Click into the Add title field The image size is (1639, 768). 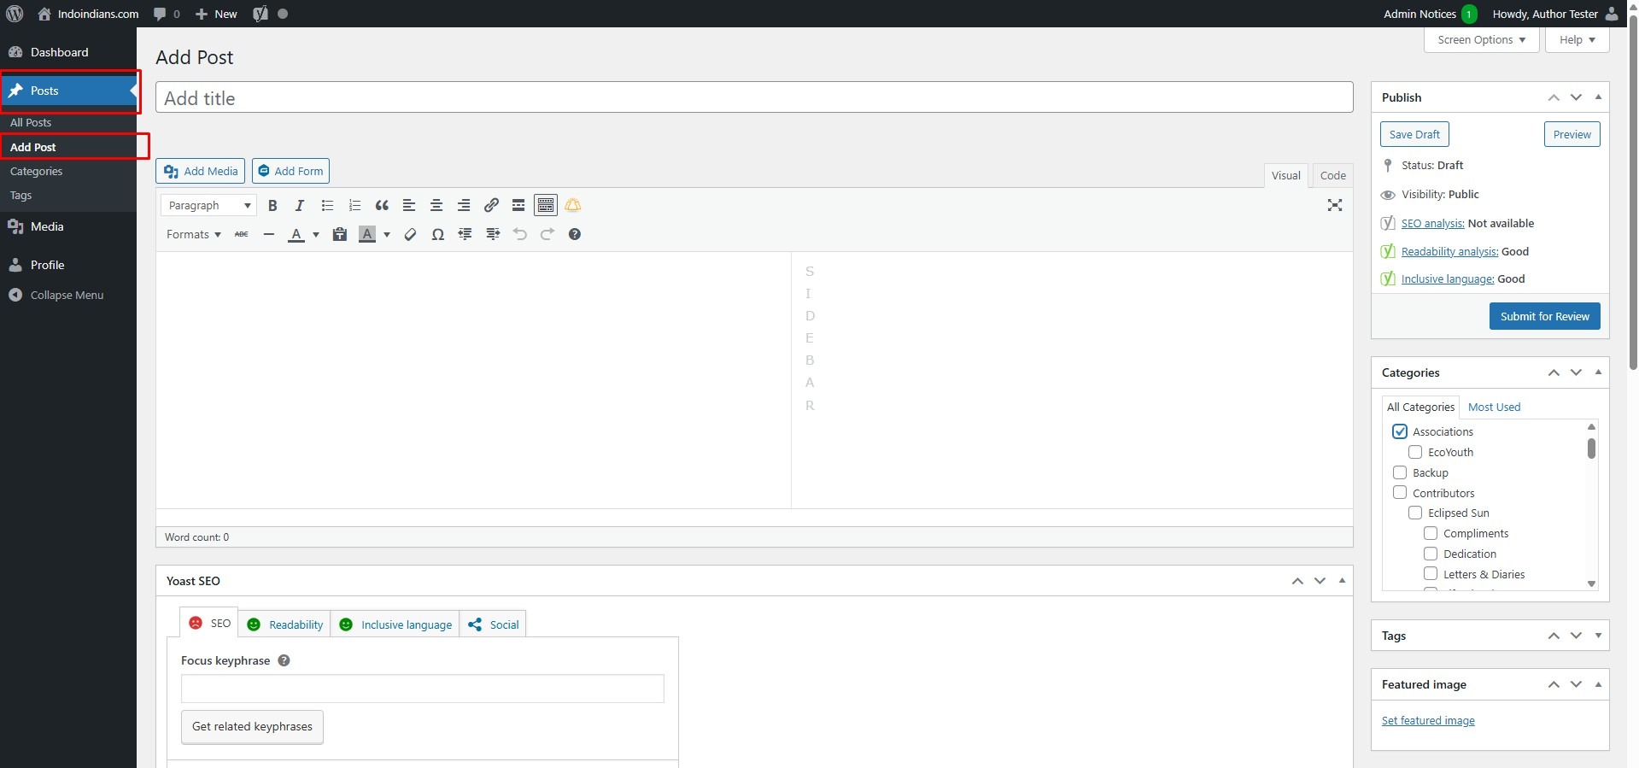(753, 98)
